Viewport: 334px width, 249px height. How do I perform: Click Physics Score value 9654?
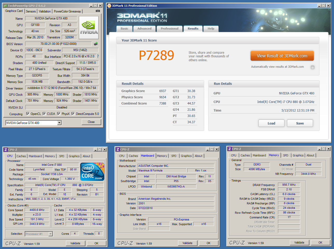click(163, 97)
